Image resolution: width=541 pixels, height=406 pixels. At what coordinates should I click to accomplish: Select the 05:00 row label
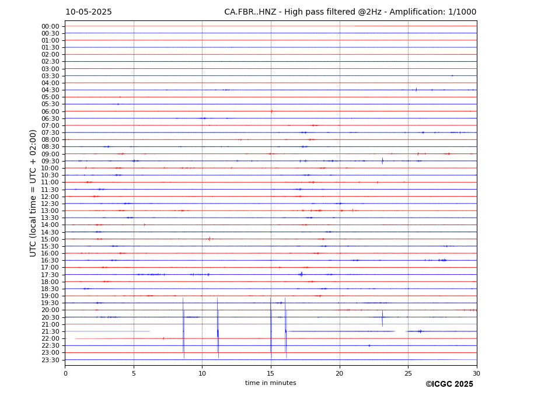[x=50, y=97]
